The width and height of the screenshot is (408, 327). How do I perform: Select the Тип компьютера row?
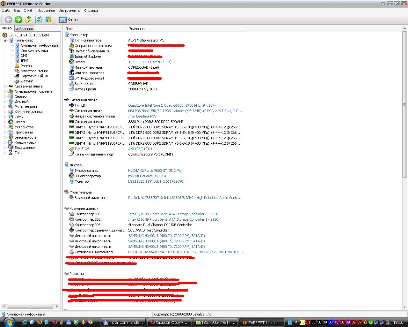(x=154, y=40)
